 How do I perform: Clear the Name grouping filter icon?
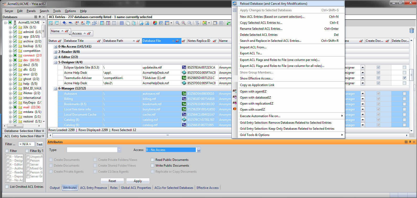point(67,31)
